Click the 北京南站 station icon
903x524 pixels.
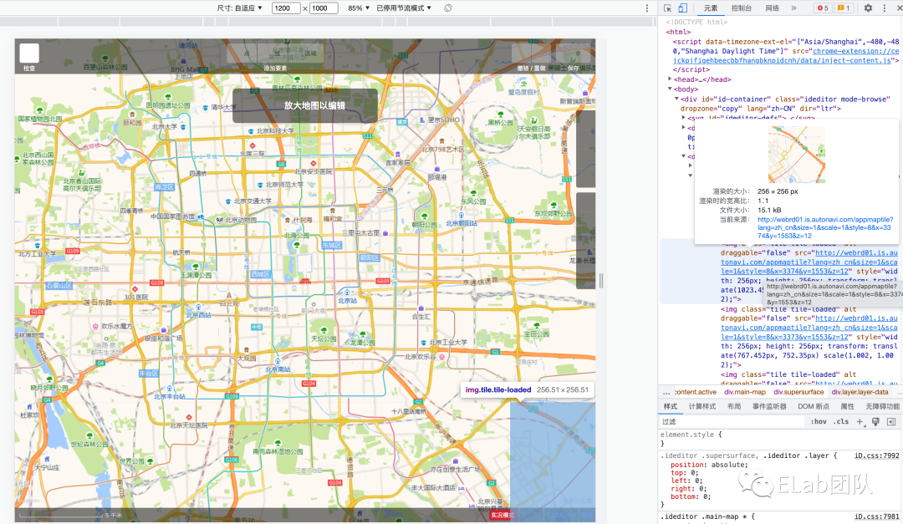tap(278, 361)
